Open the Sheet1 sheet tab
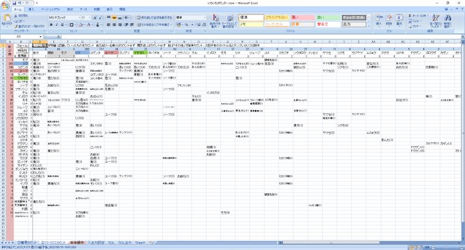This screenshot has height=250, width=465. [x=140, y=243]
